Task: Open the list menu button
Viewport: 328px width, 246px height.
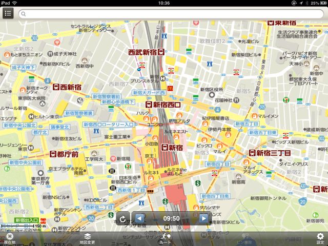Action: [8, 13]
